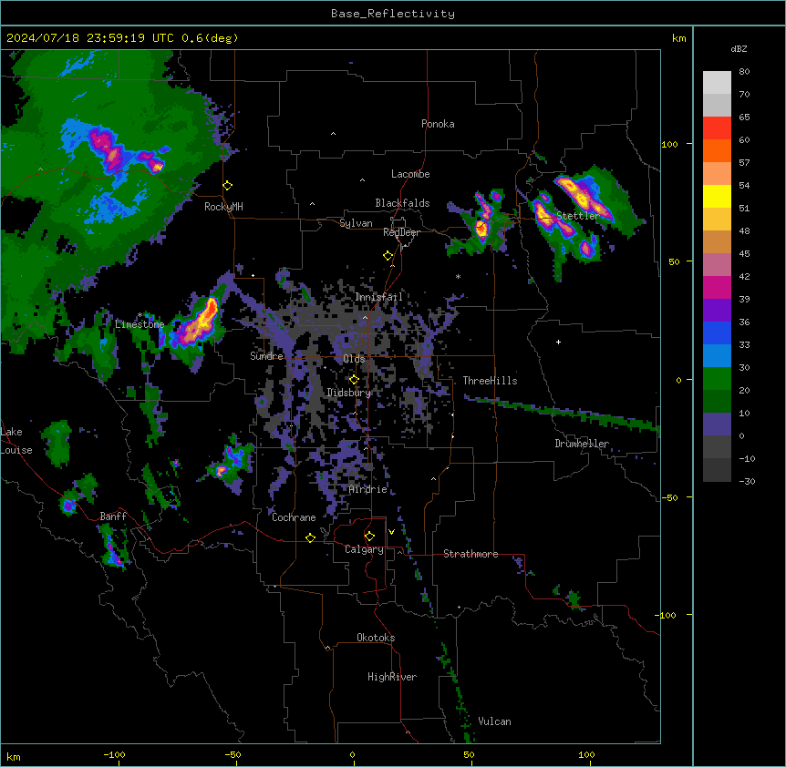
Task: Choose the purple 39-36 dBZ legend swatch
Action: 717,311
